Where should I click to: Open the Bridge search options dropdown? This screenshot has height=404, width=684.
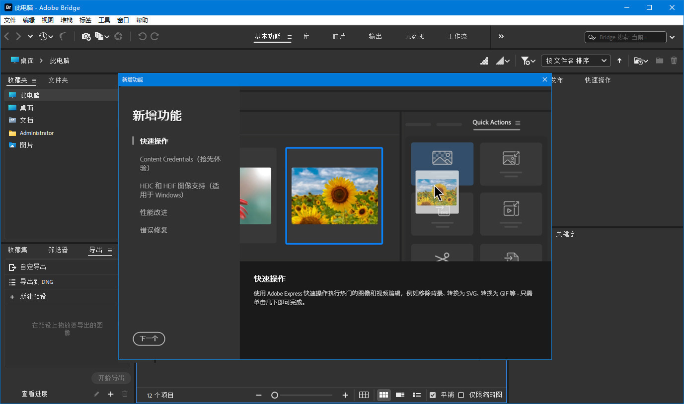(672, 37)
